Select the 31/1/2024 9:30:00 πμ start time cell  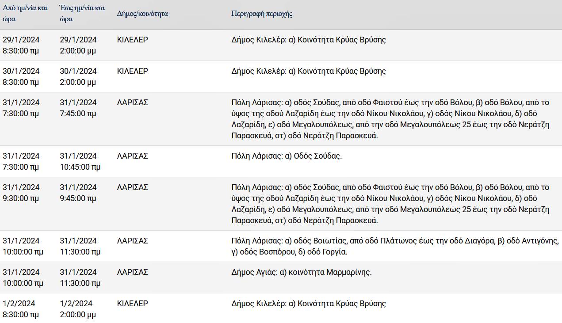21,193
